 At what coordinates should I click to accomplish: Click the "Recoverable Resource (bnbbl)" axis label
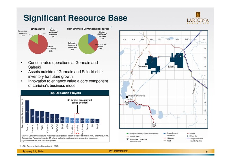click(23, 113)
